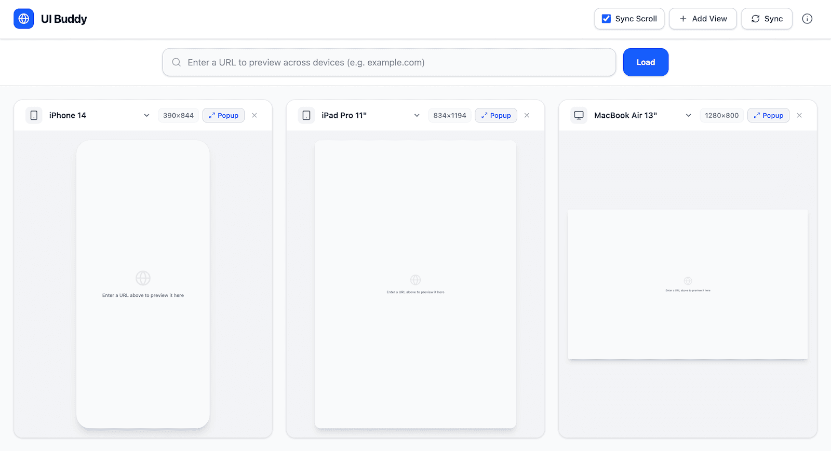Image resolution: width=831 pixels, height=451 pixels.
Task: Click the blue Load button
Action: point(646,62)
